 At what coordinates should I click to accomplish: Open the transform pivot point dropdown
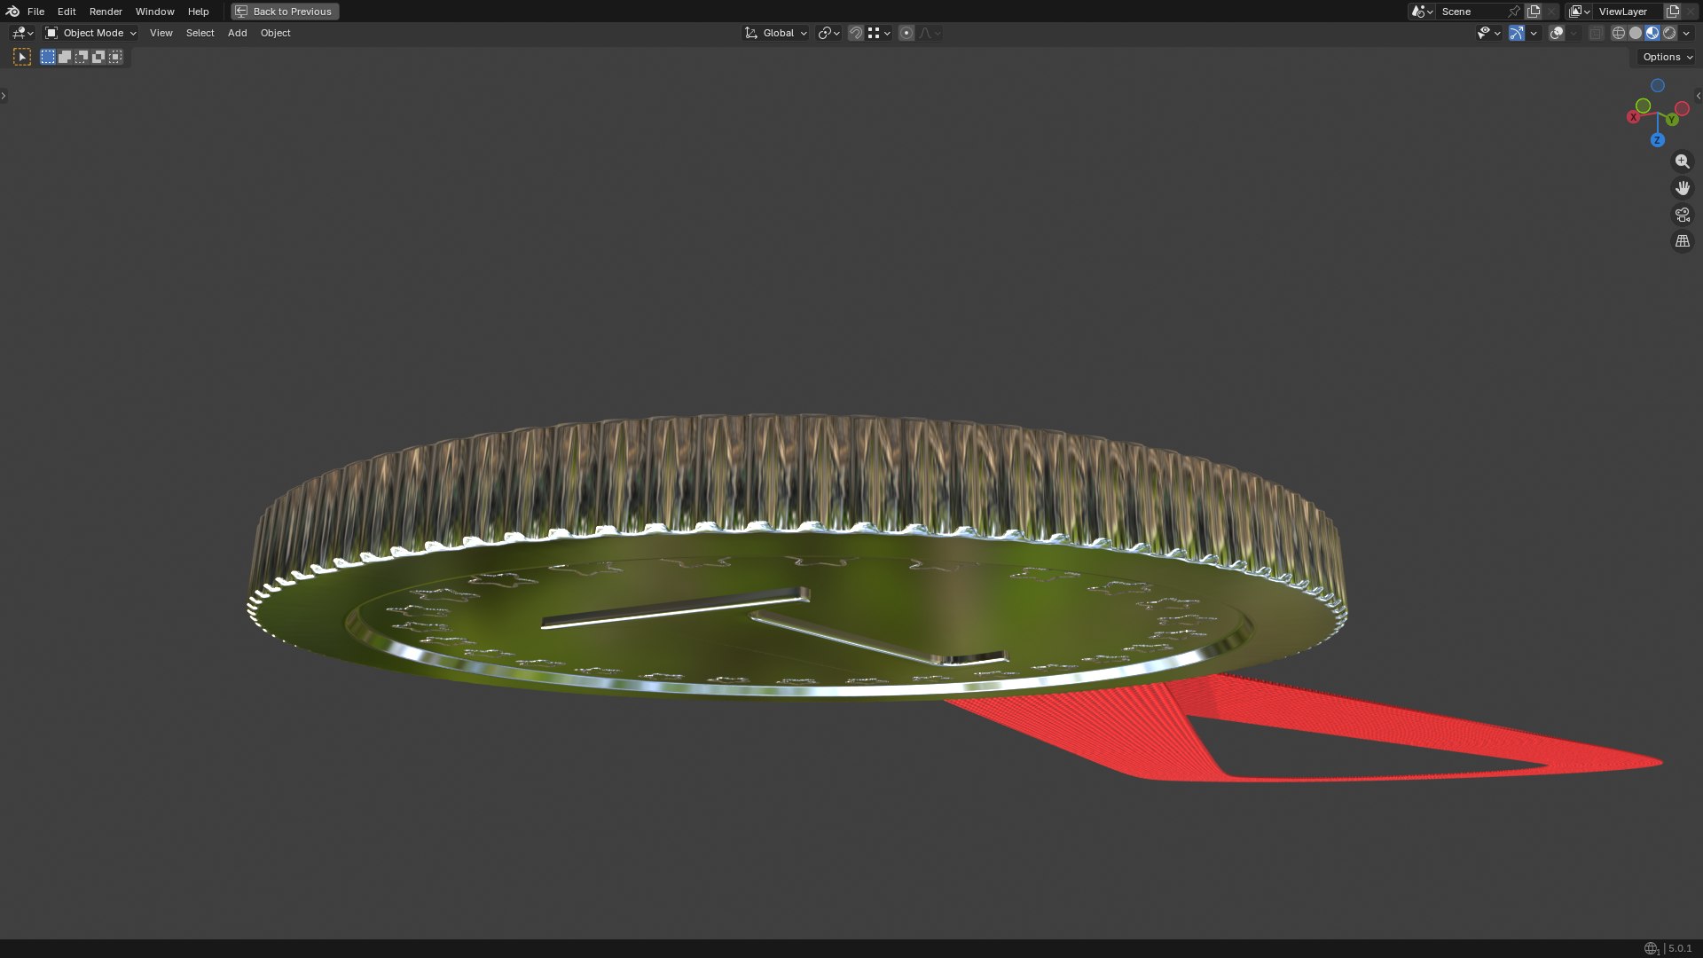point(828,33)
